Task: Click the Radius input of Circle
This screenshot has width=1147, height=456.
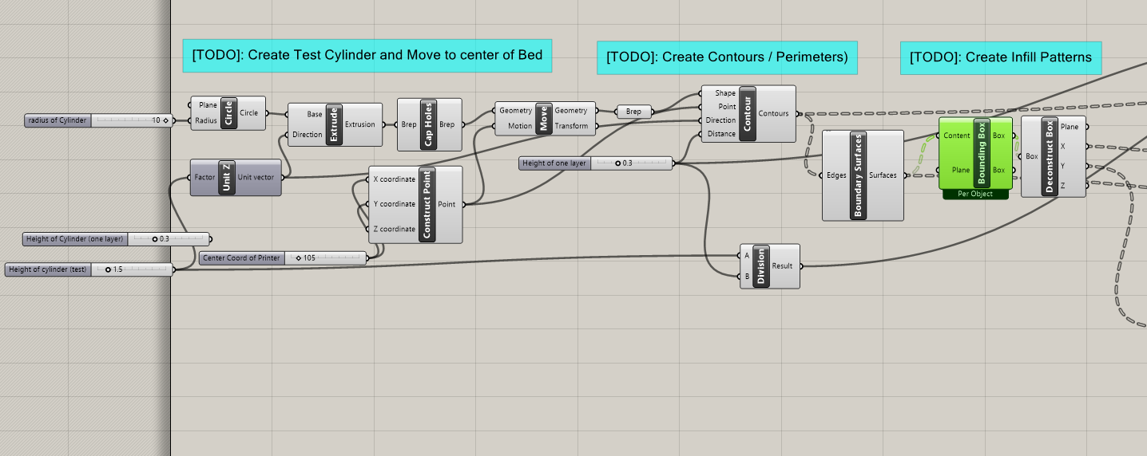Action: tap(206, 120)
